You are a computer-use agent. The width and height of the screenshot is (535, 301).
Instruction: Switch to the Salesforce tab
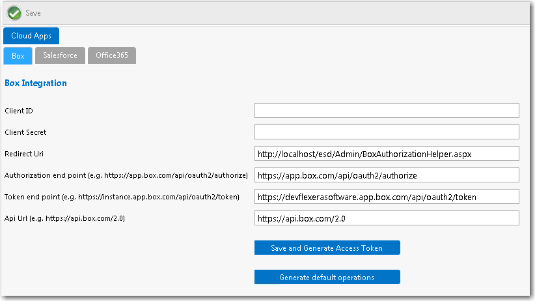[60, 55]
